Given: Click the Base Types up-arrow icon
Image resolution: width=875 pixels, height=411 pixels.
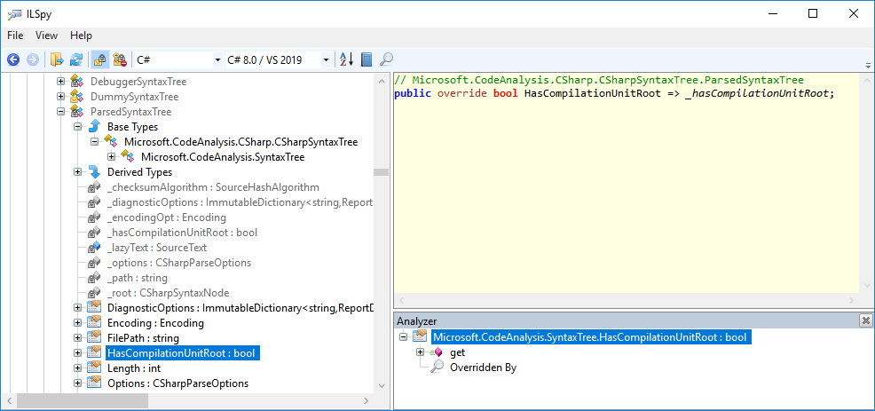Looking at the screenshot, I should [x=94, y=127].
